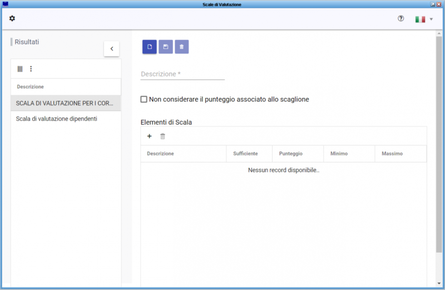Click the app icon in title bar
The width and height of the screenshot is (445, 290).
click(6, 4)
